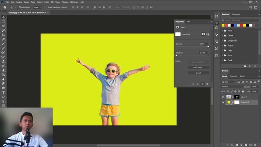Select the Lasso tool
The width and height of the screenshot is (261, 147).
3,26
